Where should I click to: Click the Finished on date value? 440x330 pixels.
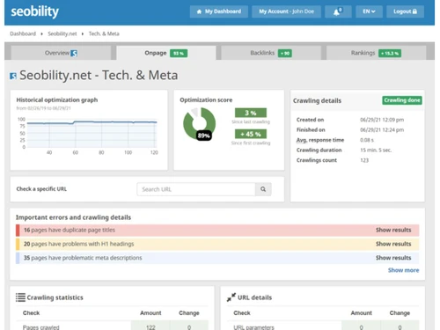[x=382, y=129]
